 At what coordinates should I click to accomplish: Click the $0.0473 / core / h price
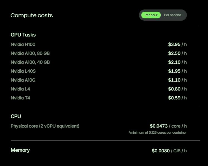coord(168,126)
